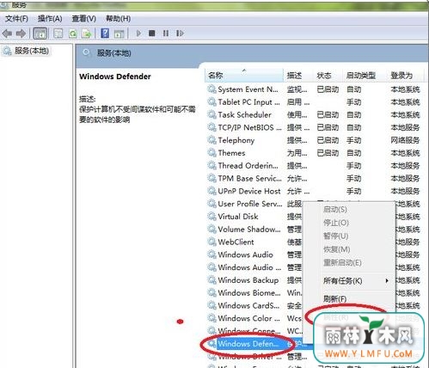Click the Forward arrow toolbar icon
The height and width of the screenshot is (368, 429).
click(21, 34)
